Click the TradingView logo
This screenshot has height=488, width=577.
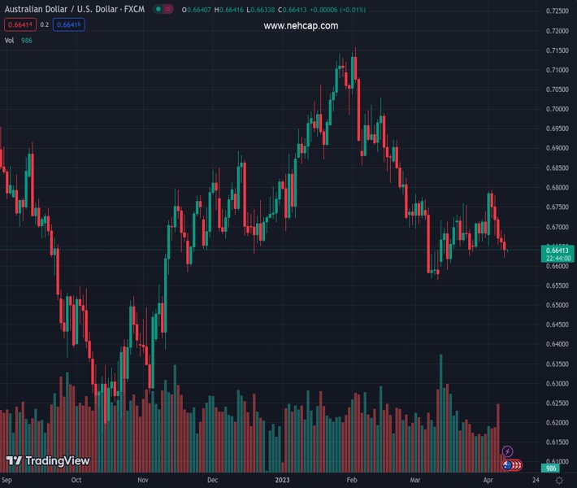coord(48,461)
